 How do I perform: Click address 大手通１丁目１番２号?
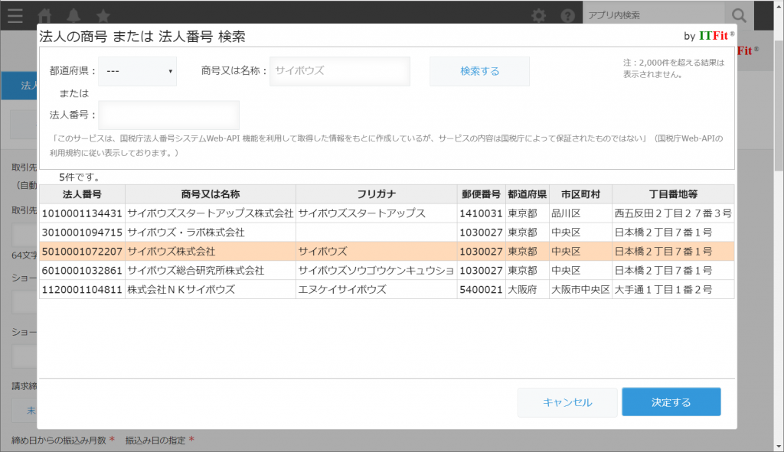[664, 289]
